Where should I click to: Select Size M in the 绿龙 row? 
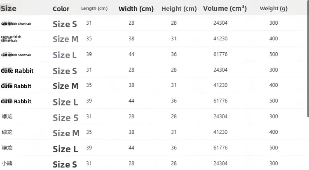(x=66, y=133)
